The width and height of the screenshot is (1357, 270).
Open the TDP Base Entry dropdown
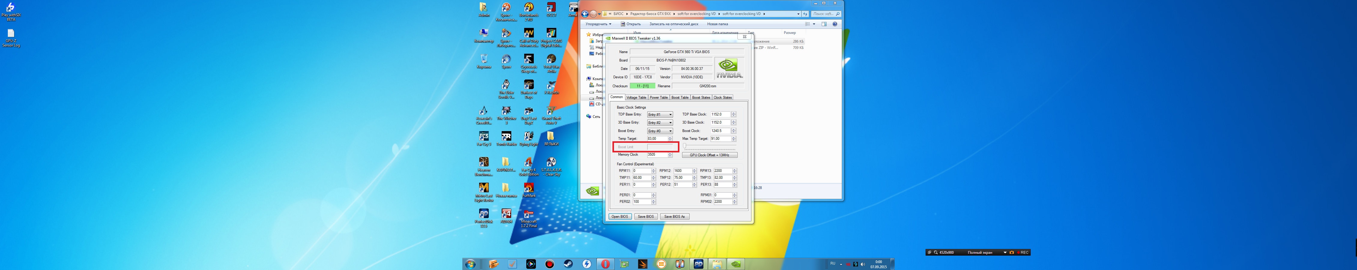[660, 114]
